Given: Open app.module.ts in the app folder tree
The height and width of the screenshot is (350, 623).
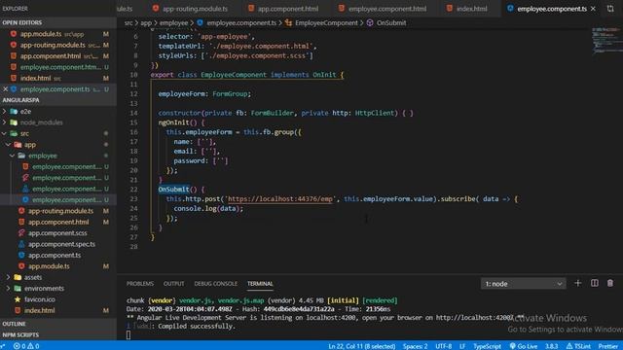Looking at the screenshot, I should [x=57, y=266].
